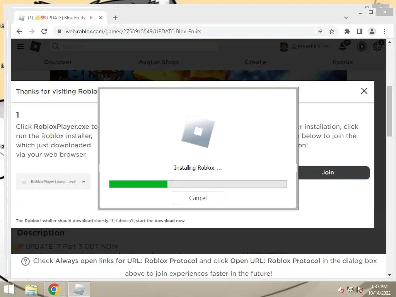Image resolution: width=396 pixels, height=297 pixels.
Task: Open the user profile avatar in Roblox header
Action: click(x=284, y=46)
